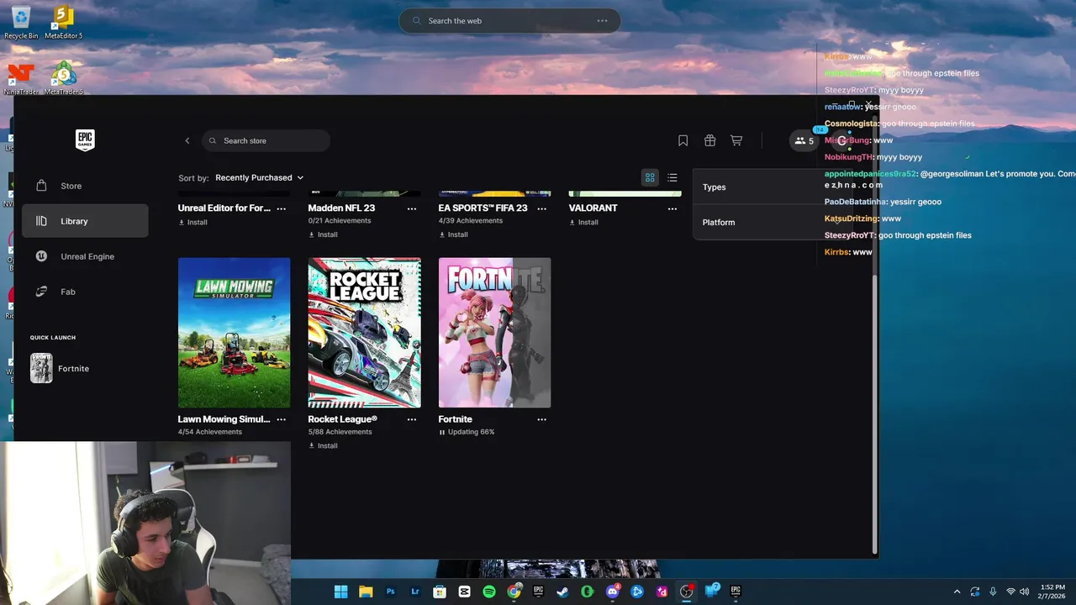
Task: Pause the Fortnite update at 66%
Action: click(x=442, y=432)
